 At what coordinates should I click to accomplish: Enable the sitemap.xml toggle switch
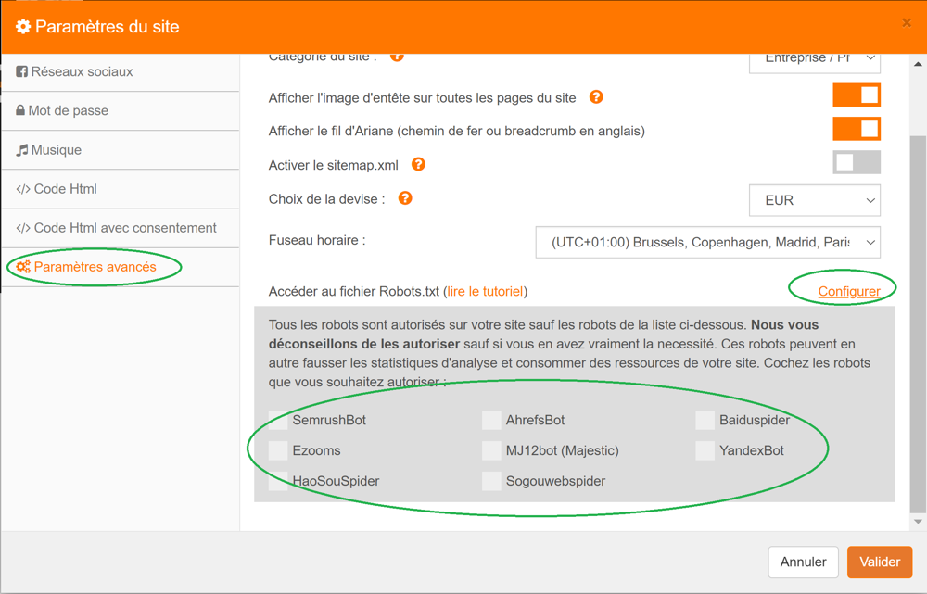click(x=856, y=163)
